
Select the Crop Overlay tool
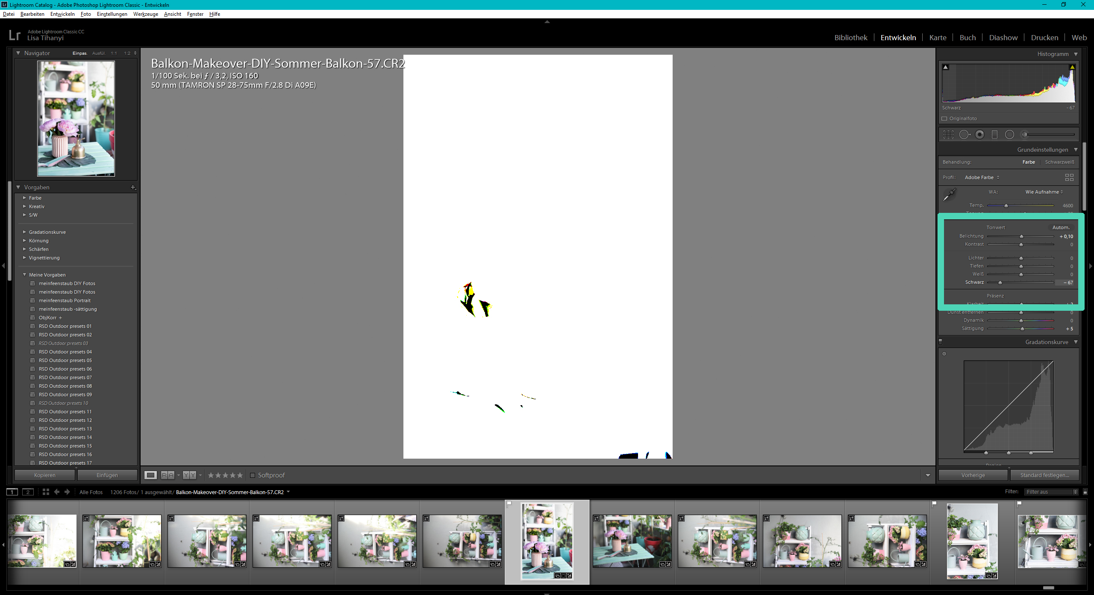click(x=948, y=135)
